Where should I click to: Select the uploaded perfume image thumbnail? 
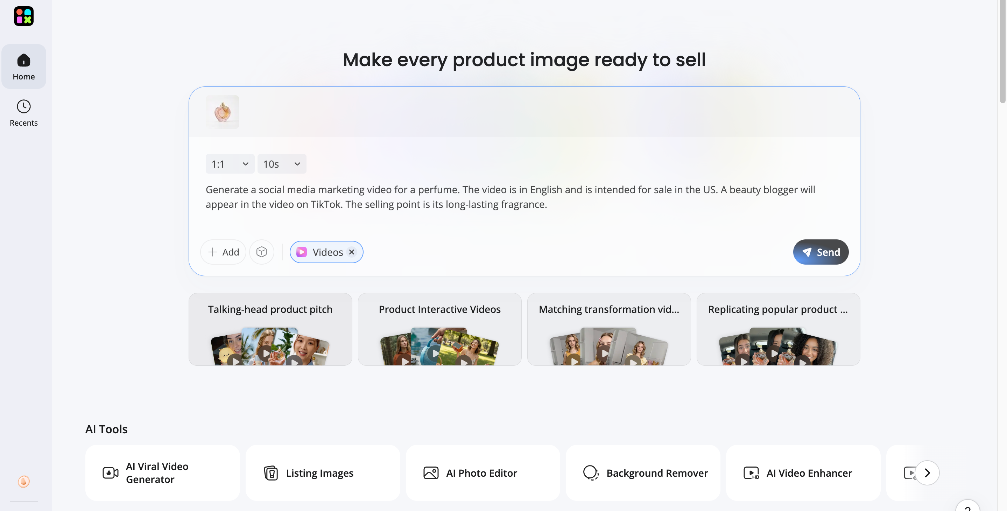coord(223,112)
